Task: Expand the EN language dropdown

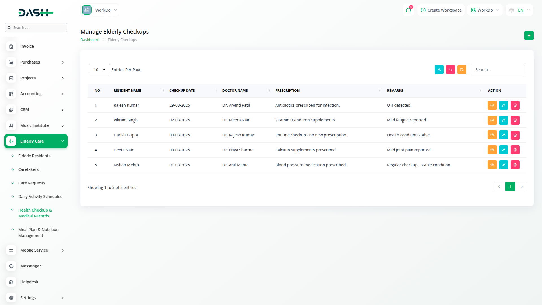Action: pos(520,10)
